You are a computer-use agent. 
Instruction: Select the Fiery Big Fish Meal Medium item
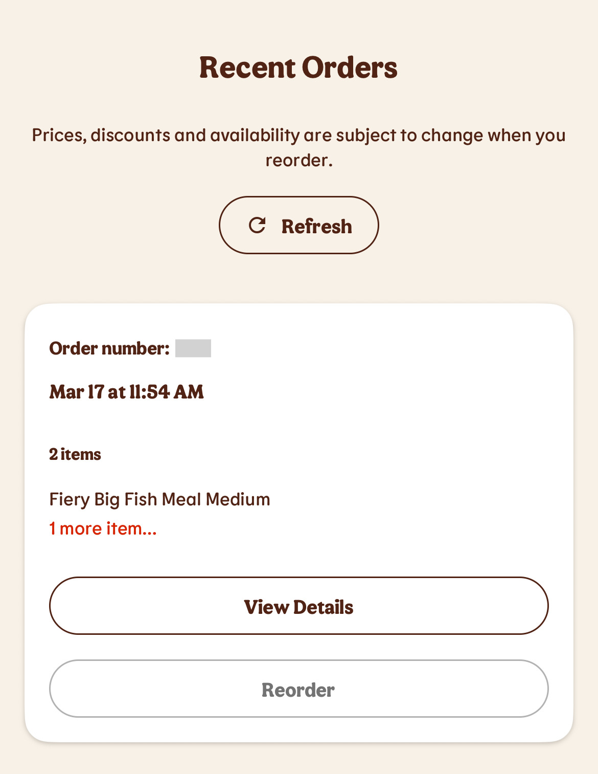click(159, 499)
